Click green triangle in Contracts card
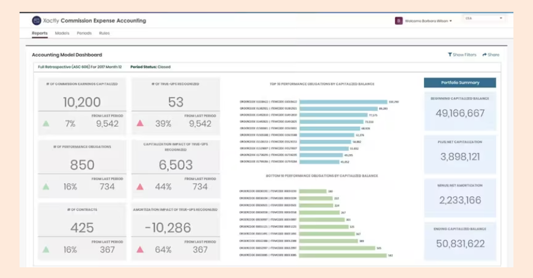Viewport: 533px width, 278px height. [46, 250]
